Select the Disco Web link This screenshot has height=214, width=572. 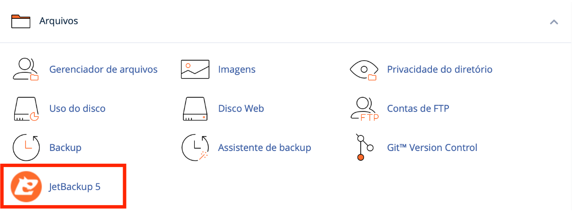point(241,109)
